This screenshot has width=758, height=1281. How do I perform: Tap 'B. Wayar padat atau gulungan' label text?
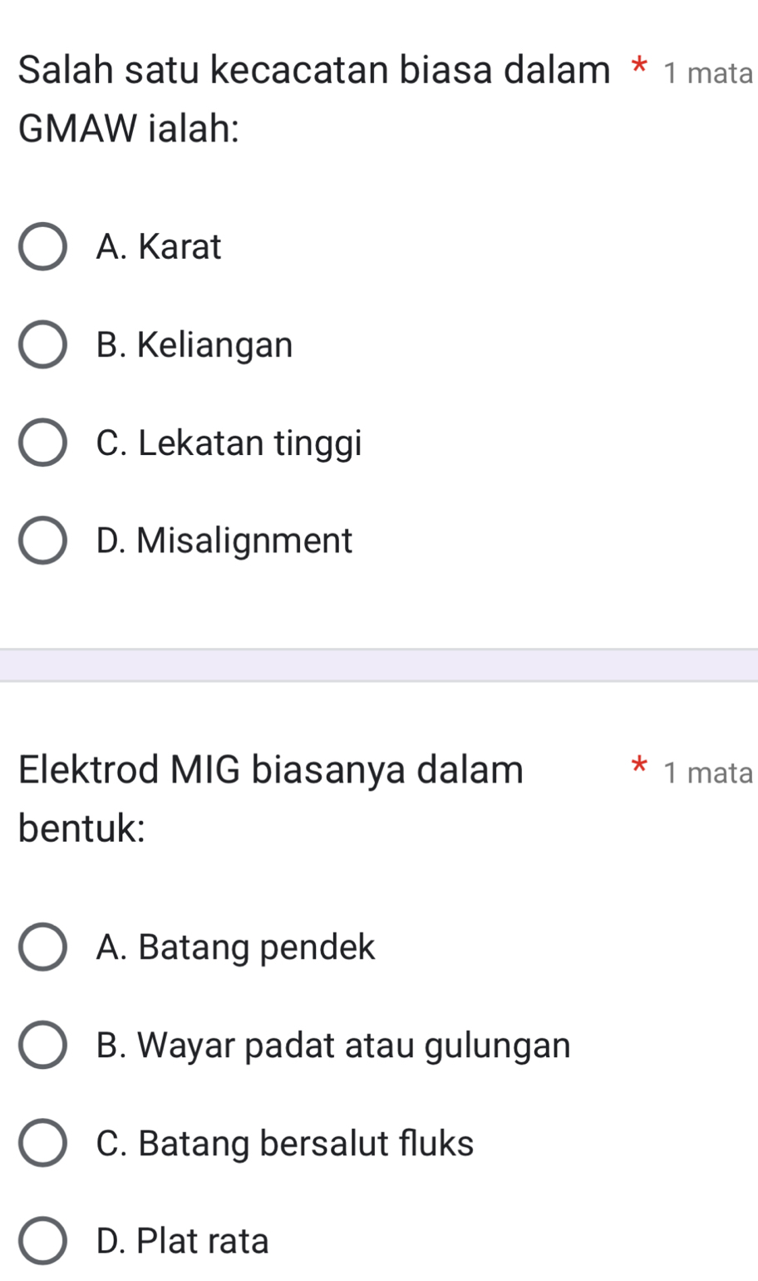pos(333,1046)
